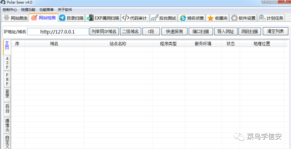Open the 收藏夹 star favorites tab

point(217,18)
